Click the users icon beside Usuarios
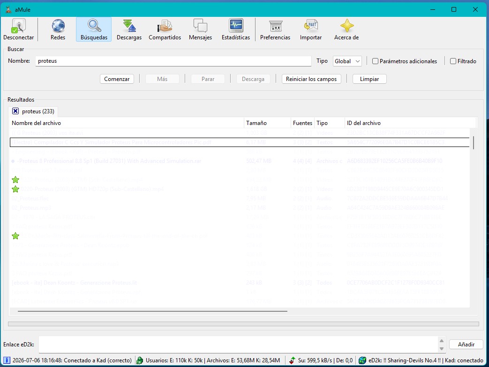 click(x=140, y=360)
